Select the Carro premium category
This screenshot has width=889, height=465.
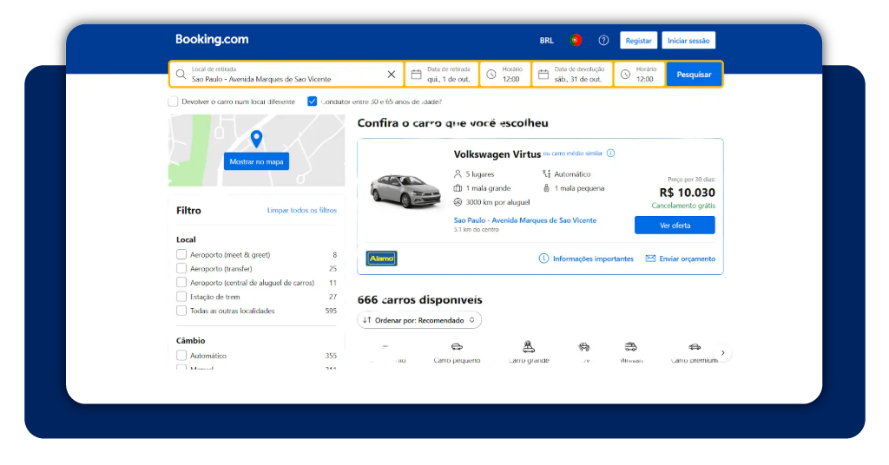pos(695,352)
